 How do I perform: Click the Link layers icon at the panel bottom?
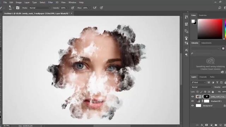[197, 125]
